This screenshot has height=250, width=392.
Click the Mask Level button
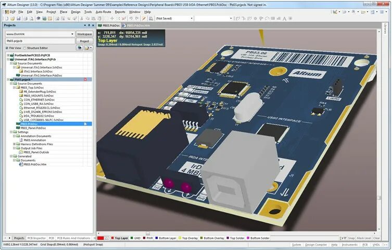(x=364, y=238)
